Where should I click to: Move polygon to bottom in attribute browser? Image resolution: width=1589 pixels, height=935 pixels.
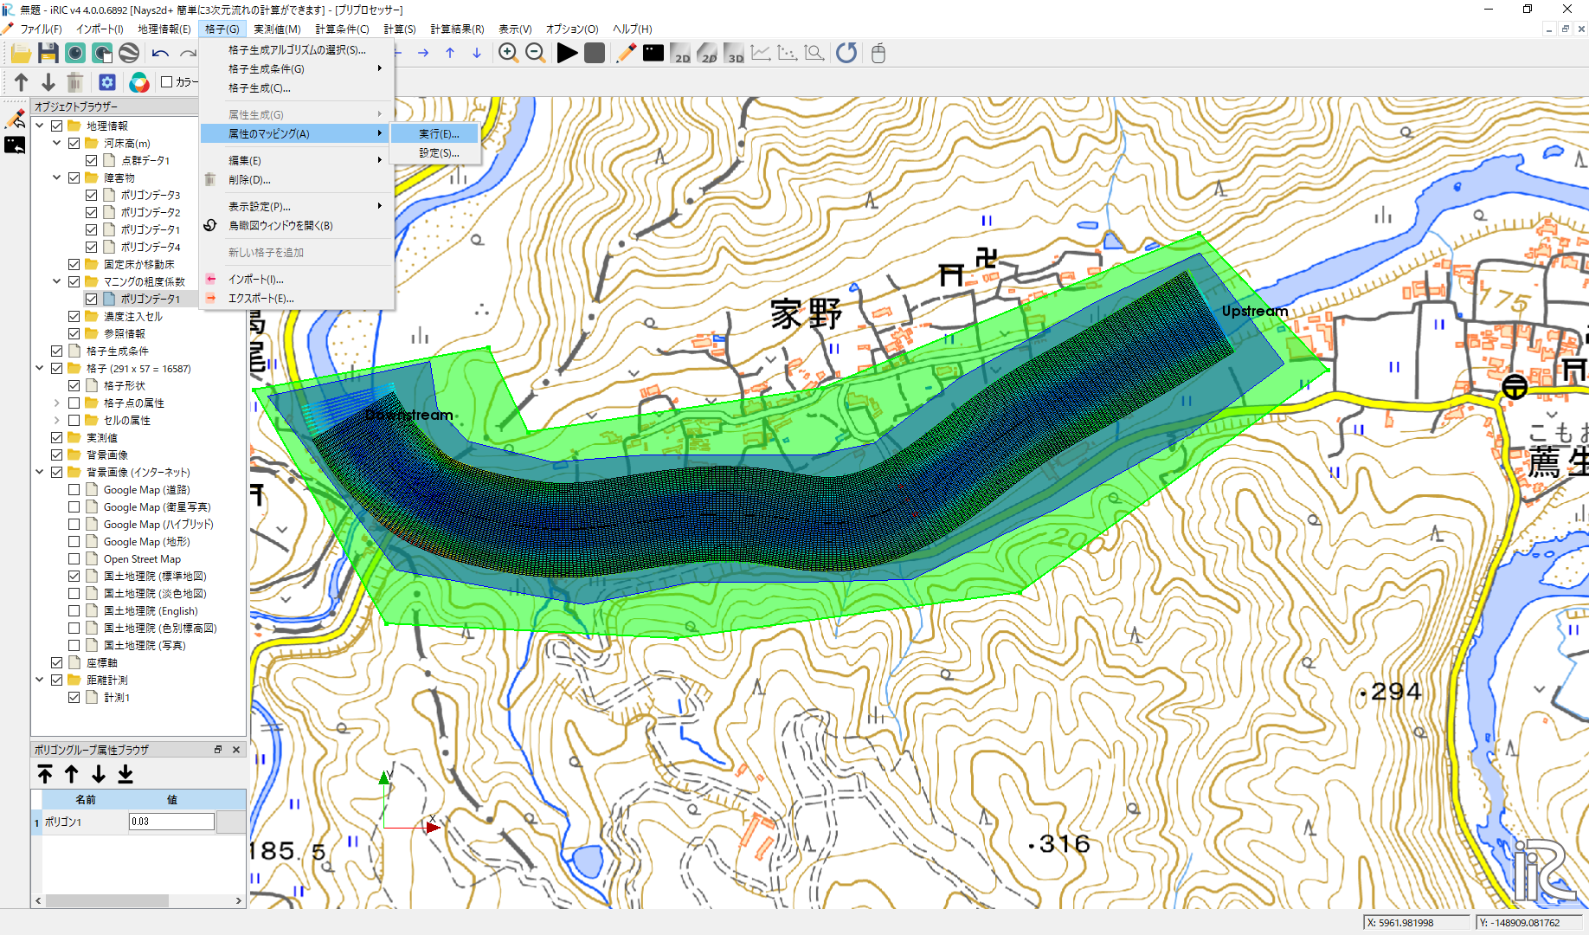(x=125, y=774)
